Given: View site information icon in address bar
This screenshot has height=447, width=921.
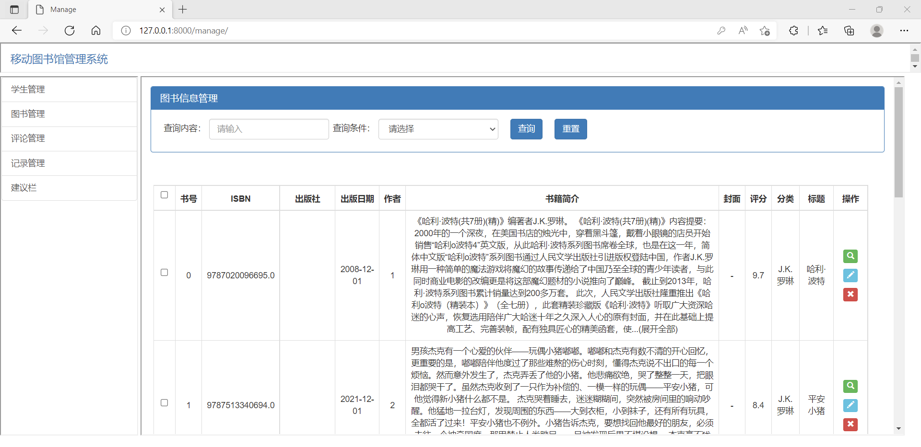Looking at the screenshot, I should click(x=126, y=31).
